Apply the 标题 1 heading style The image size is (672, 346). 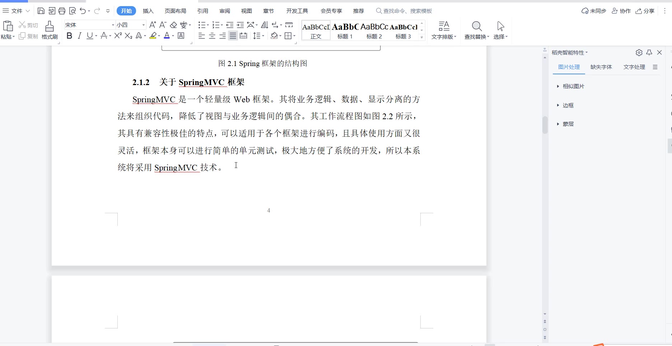(345, 31)
